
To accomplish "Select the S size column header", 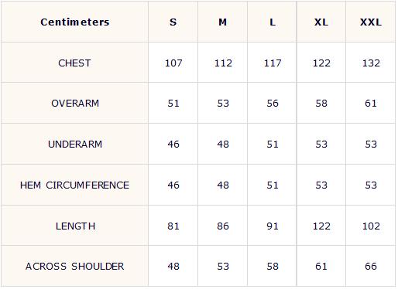I will 173,22.
